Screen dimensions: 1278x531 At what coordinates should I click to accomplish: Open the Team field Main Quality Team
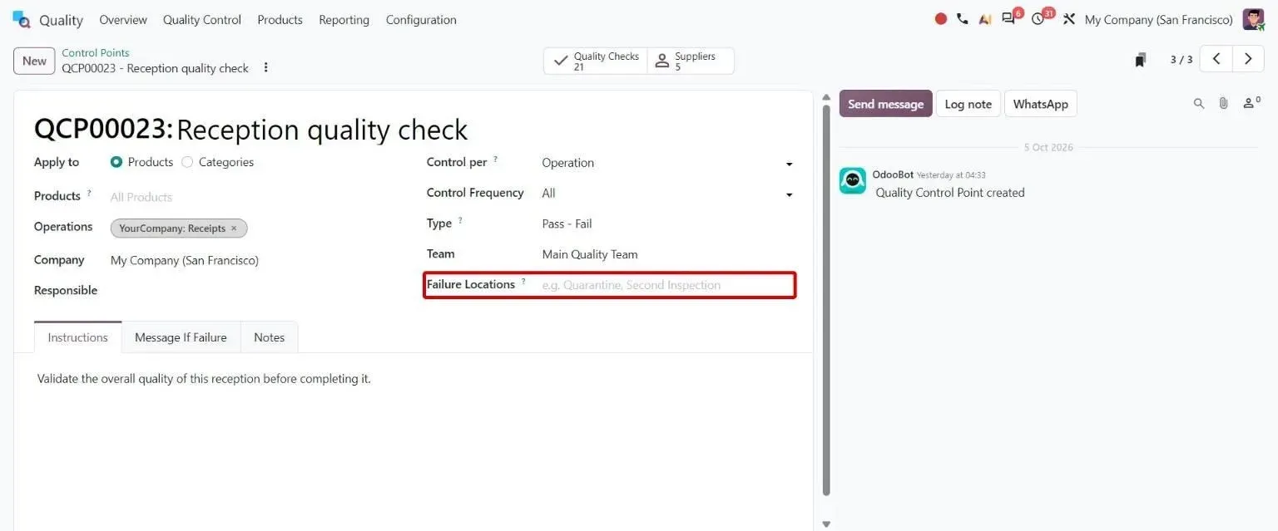(x=668, y=254)
